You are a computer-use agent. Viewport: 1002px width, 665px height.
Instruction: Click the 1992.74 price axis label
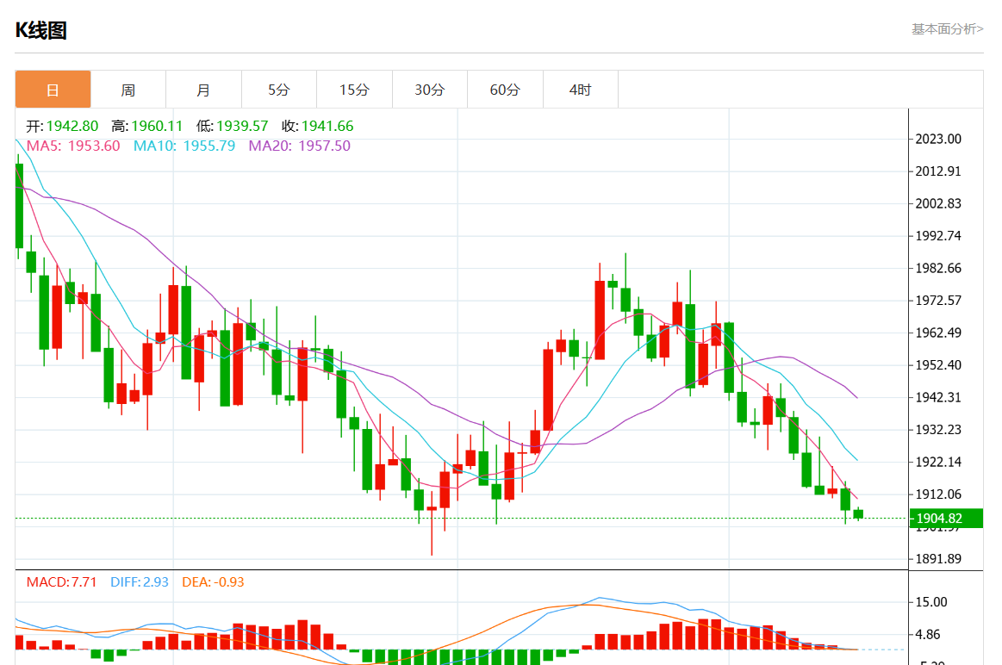click(938, 236)
